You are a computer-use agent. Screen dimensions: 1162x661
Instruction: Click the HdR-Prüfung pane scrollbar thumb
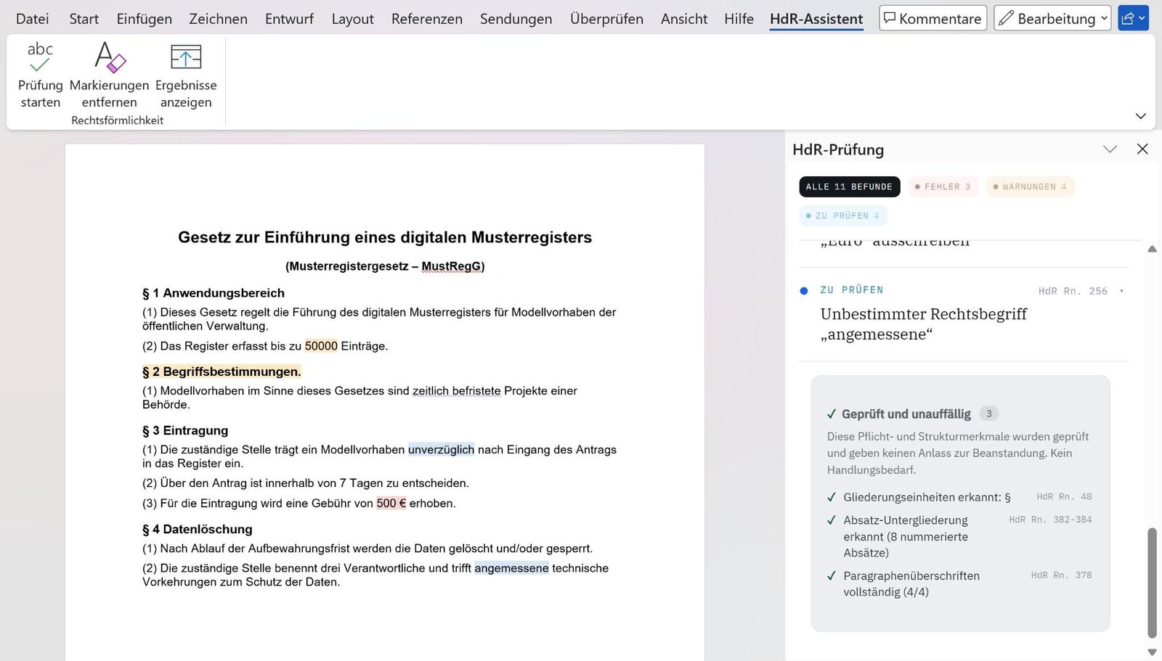pyautogui.click(x=1152, y=583)
